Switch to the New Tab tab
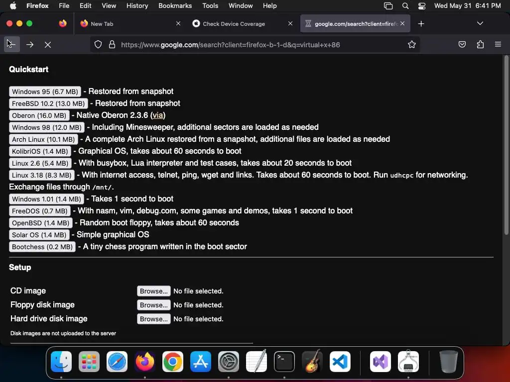 point(130,24)
